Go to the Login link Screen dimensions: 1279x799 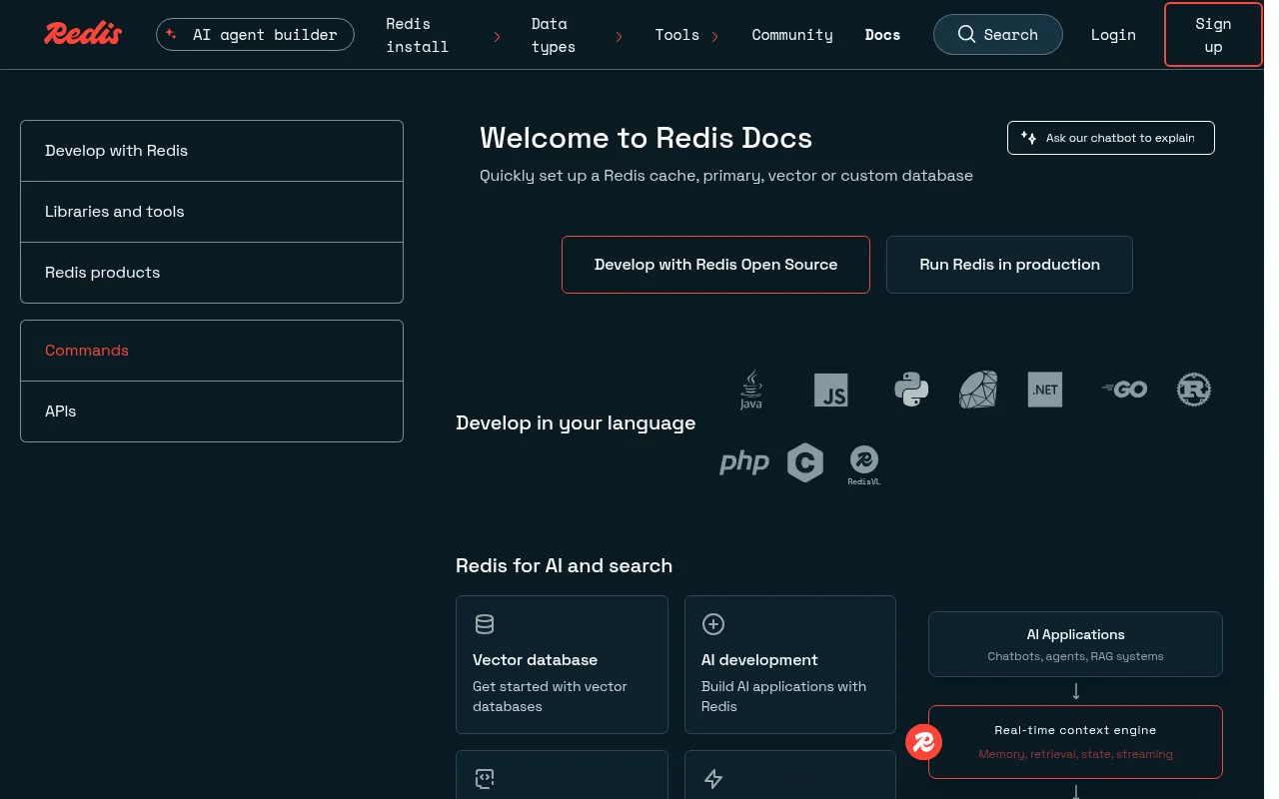click(x=1113, y=35)
